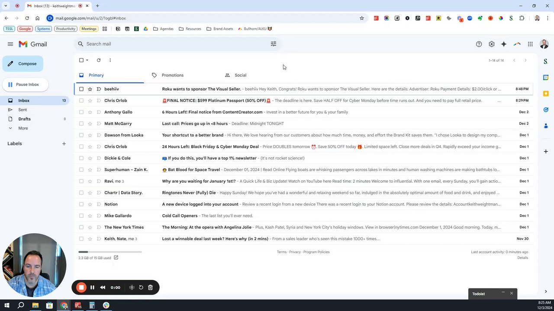Delete the recording with the trash icon

click(x=150, y=287)
